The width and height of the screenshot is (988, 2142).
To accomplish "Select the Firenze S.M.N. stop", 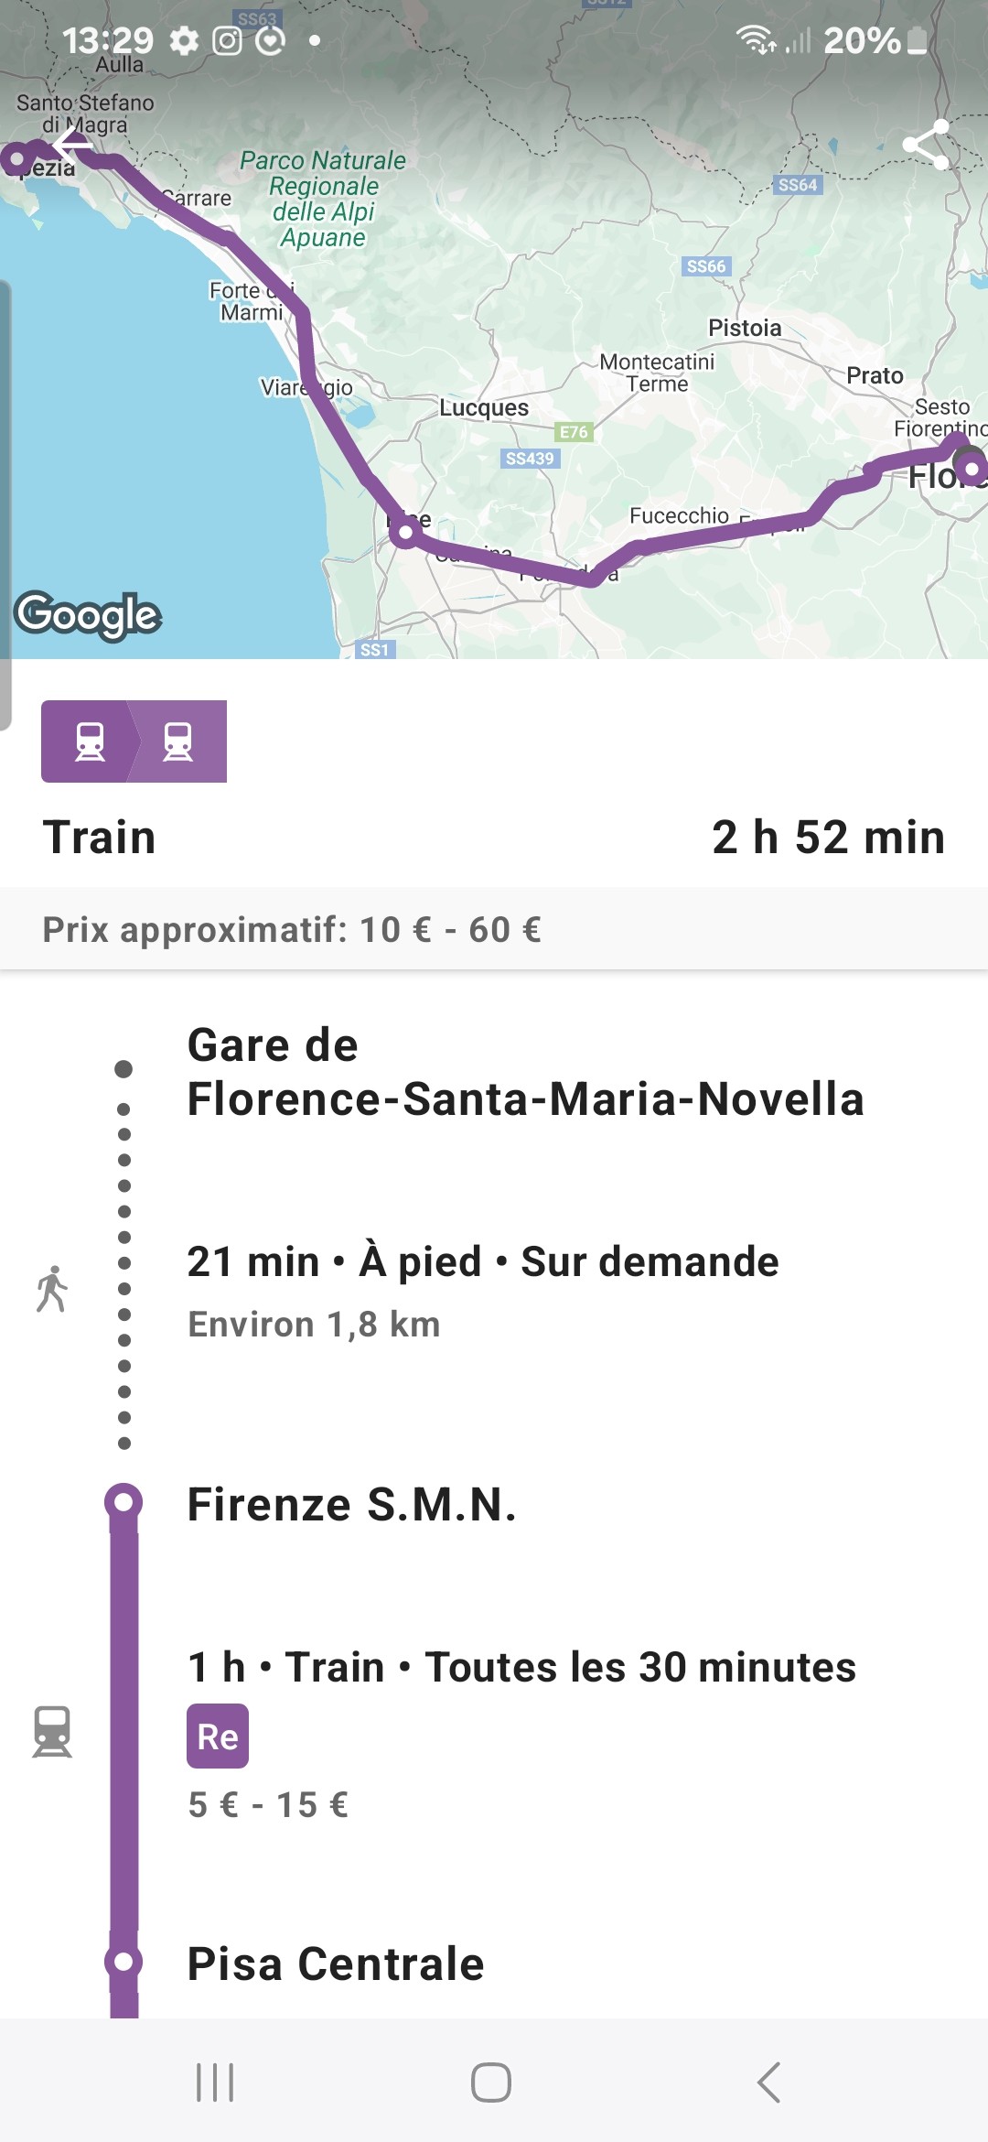I will coord(352,1505).
